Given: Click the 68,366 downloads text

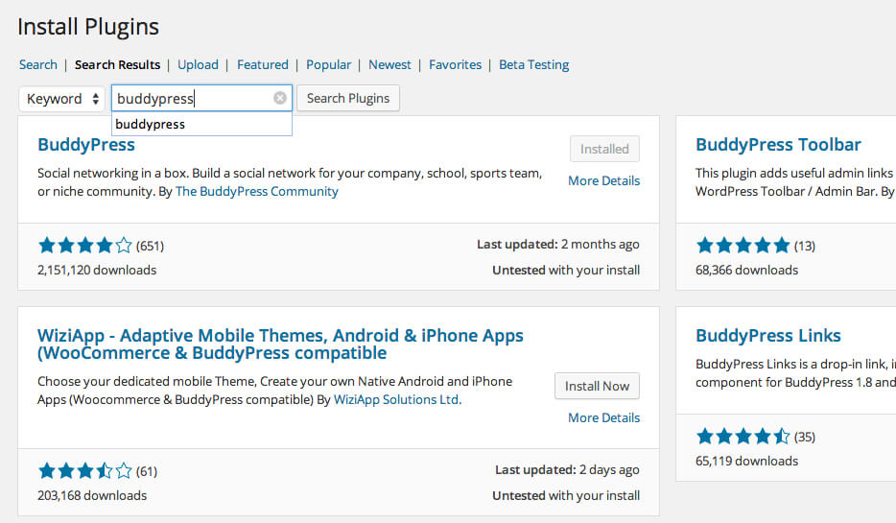Looking at the screenshot, I should pyautogui.click(x=746, y=270).
